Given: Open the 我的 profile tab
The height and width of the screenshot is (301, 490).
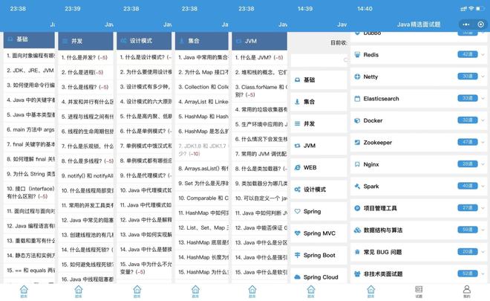Looking at the screenshot, I should [466, 291].
